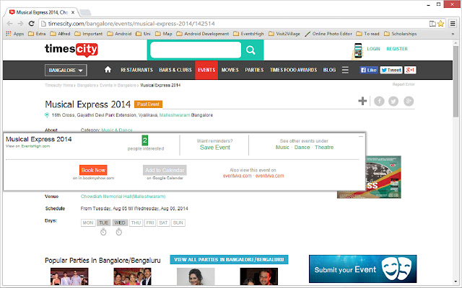Open the extra navigation hamburger menu
This screenshot has width=462, height=288.
click(x=345, y=70)
